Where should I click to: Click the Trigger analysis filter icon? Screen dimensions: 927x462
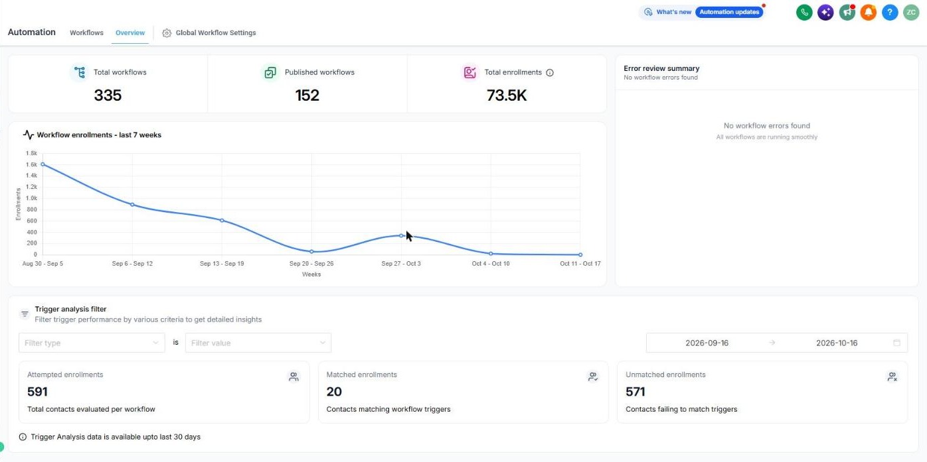click(25, 314)
